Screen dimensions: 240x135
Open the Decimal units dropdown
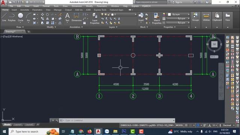(228, 125)
